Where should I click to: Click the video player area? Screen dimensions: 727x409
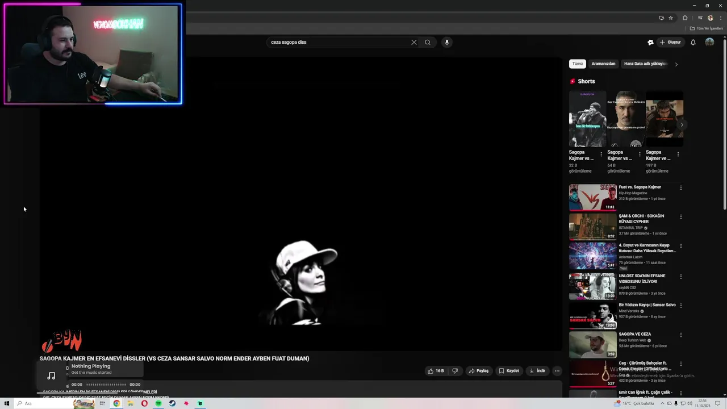301,204
